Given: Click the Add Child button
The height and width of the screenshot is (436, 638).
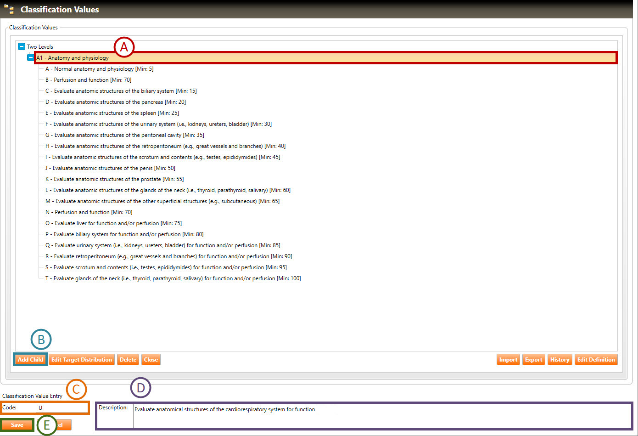Looking at the screenshot, I should pyautogui.click(x=30, y=360).
